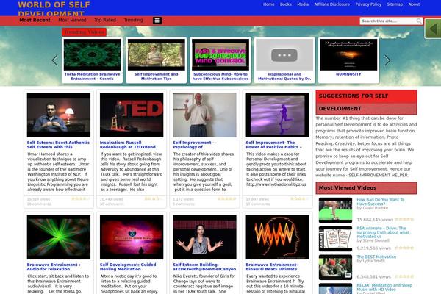The image size is (441, 294).
Task: Open The BEST Motivation sidebar thumbnail
Action: click(x=336, y=268)
